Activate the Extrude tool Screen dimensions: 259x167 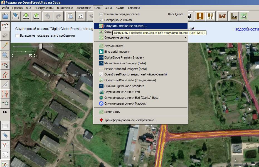pyautogui.click(x=5, y=85)
